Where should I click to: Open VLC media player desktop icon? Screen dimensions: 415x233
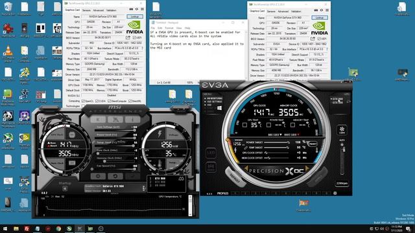pos(8,53)
